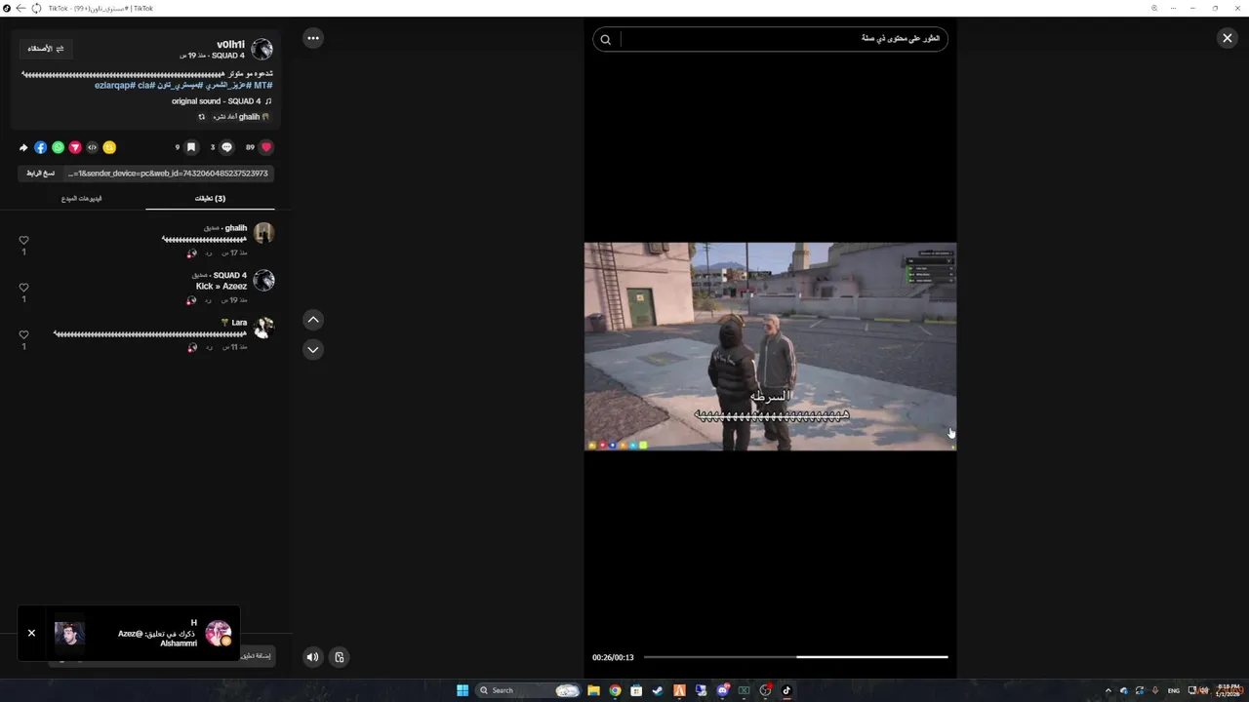
Task: Dismiss the mention notification popup
Action: (31, 633)
